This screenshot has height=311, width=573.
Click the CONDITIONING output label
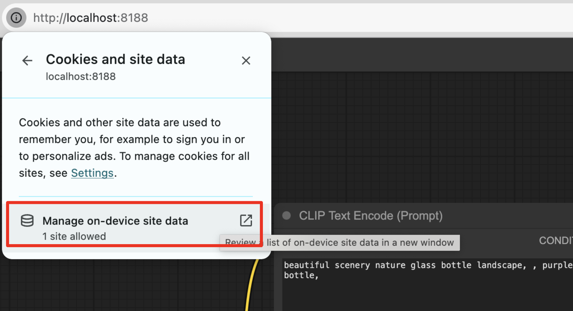pyautogui.click(x=557, y=240)
